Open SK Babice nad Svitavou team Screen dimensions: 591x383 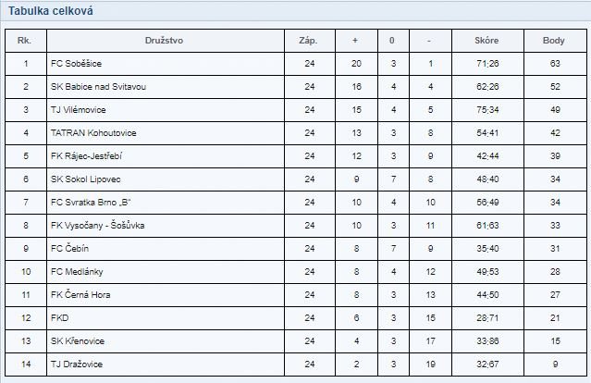coord(98,87)
